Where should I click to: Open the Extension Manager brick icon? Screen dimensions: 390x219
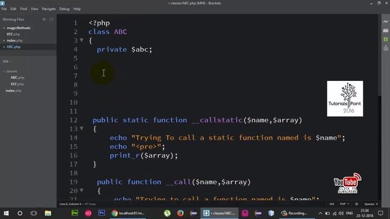coord(386,30)
